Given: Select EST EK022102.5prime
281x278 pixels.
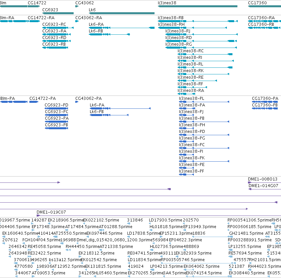Looking at the screenshot, I should pyautogui.click(x=101, y=220).
